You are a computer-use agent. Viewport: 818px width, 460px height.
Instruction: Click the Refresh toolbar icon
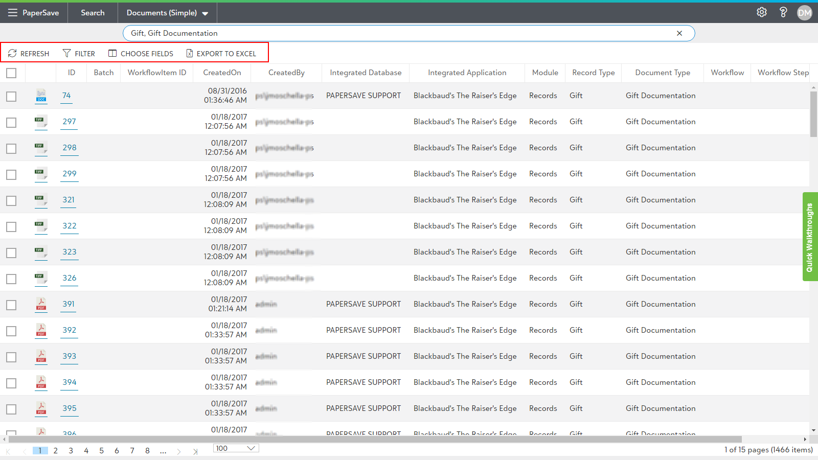[13, 53]
